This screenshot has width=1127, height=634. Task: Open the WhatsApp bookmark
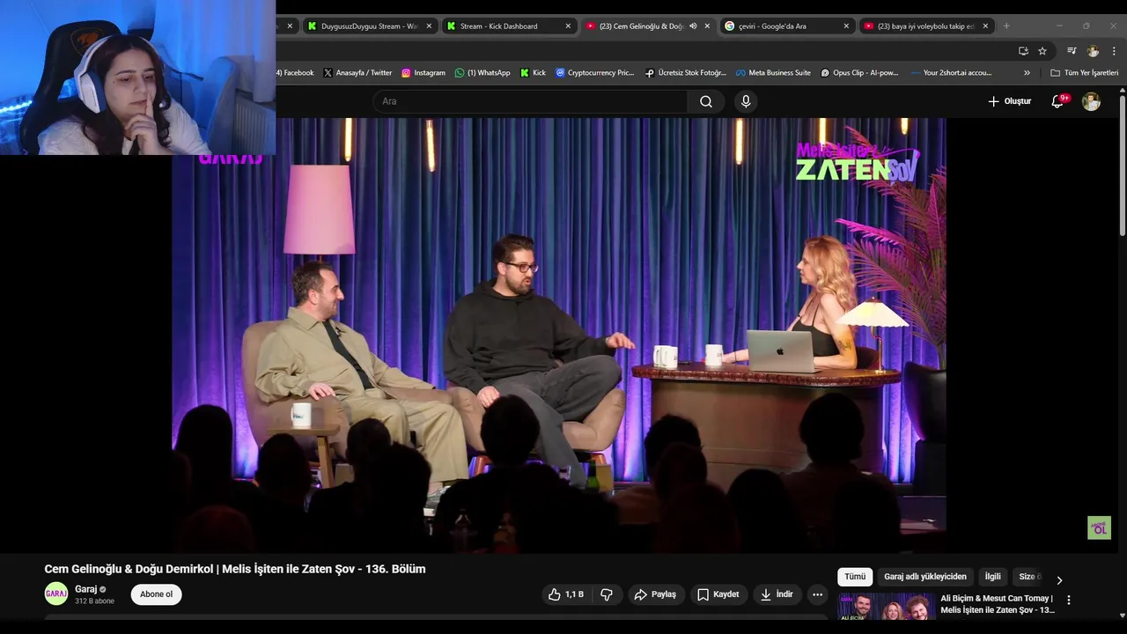point(482,73)
